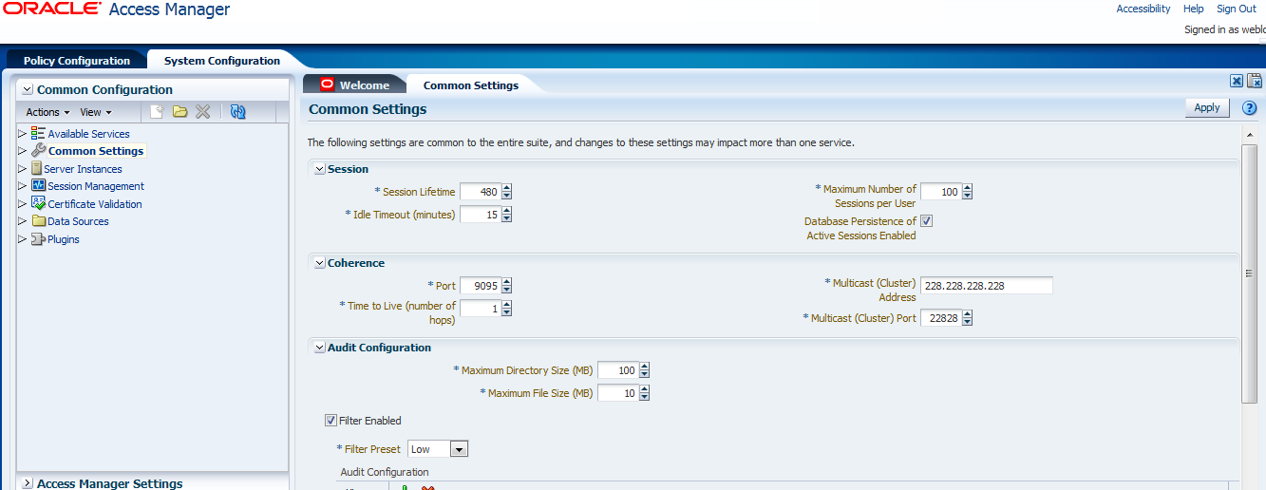Toggle Database Persistence of Active Sessions checkbox
Image resolution: width=1266 pixels, height=490 pixels.
coord(927,221)
